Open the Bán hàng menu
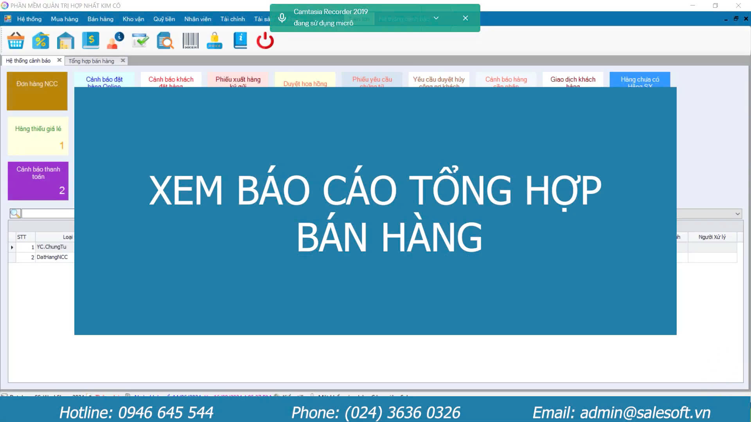The height and width of the screenshot is (422, 751). pyautogui.click(x=101, y=19)
